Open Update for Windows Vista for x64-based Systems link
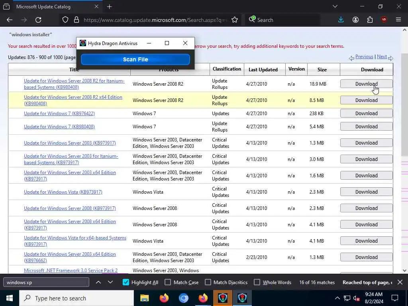 pyautogui.click(x=75, y=241)
